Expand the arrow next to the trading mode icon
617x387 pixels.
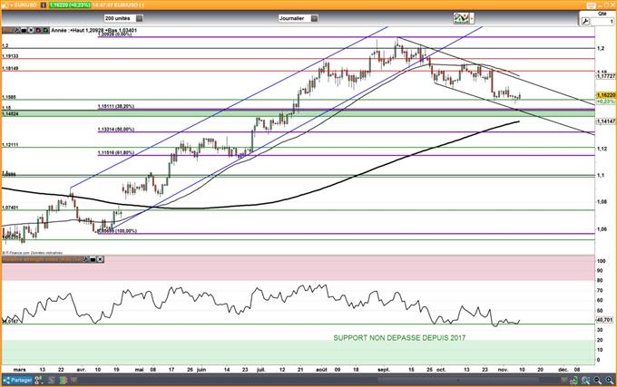point(472,18)
